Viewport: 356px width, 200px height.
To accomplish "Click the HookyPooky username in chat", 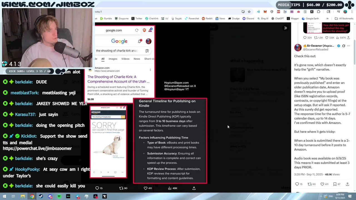I will click(x=27, y=169).
